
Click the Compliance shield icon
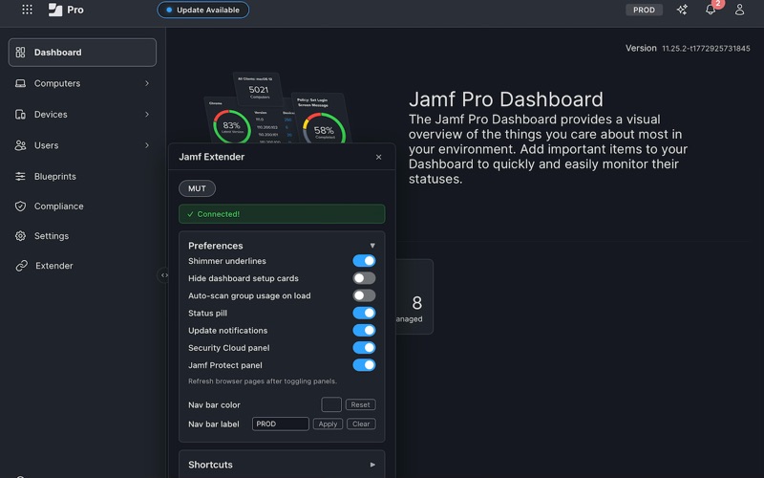tap(20, 206)
